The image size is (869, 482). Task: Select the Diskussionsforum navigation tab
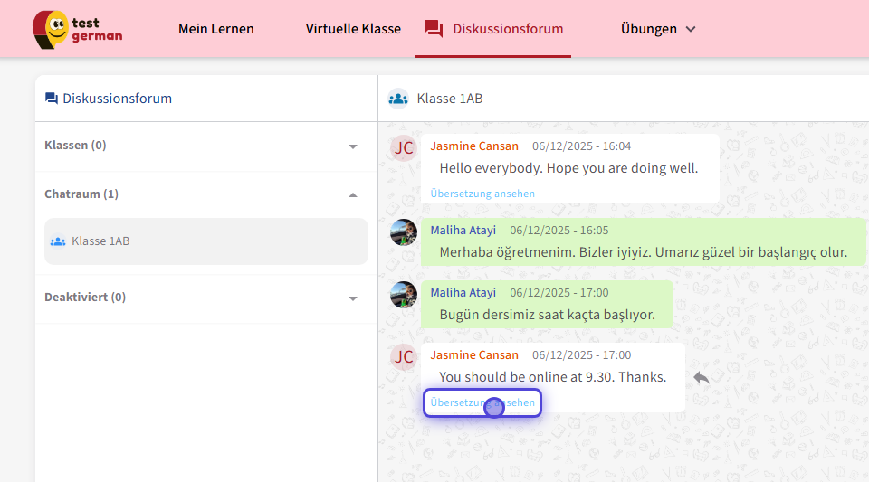(507, 29)
